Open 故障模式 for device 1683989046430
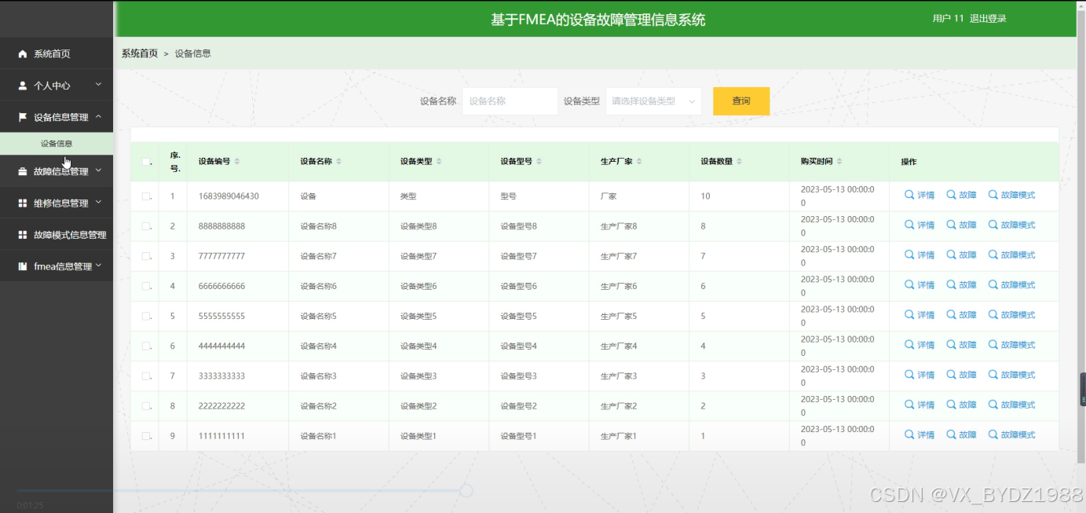This screenshot has height=513, width=1086. point(1011,195)
